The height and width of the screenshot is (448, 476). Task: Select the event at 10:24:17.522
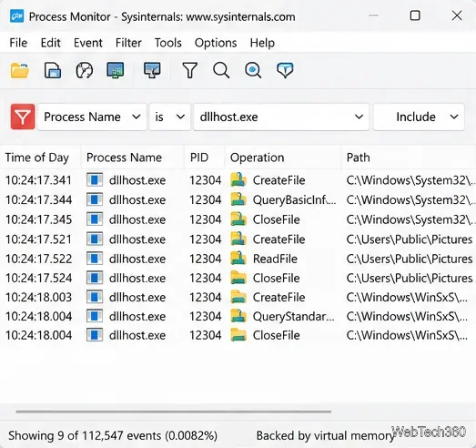point(238,259)
